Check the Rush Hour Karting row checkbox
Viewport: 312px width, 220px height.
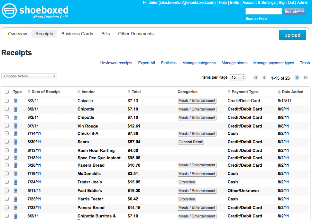tap(7, 150)
